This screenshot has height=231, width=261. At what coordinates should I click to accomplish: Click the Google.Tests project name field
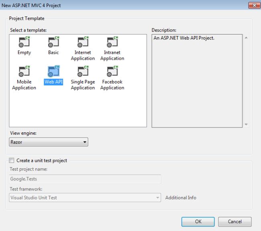[x=85, y=179]
